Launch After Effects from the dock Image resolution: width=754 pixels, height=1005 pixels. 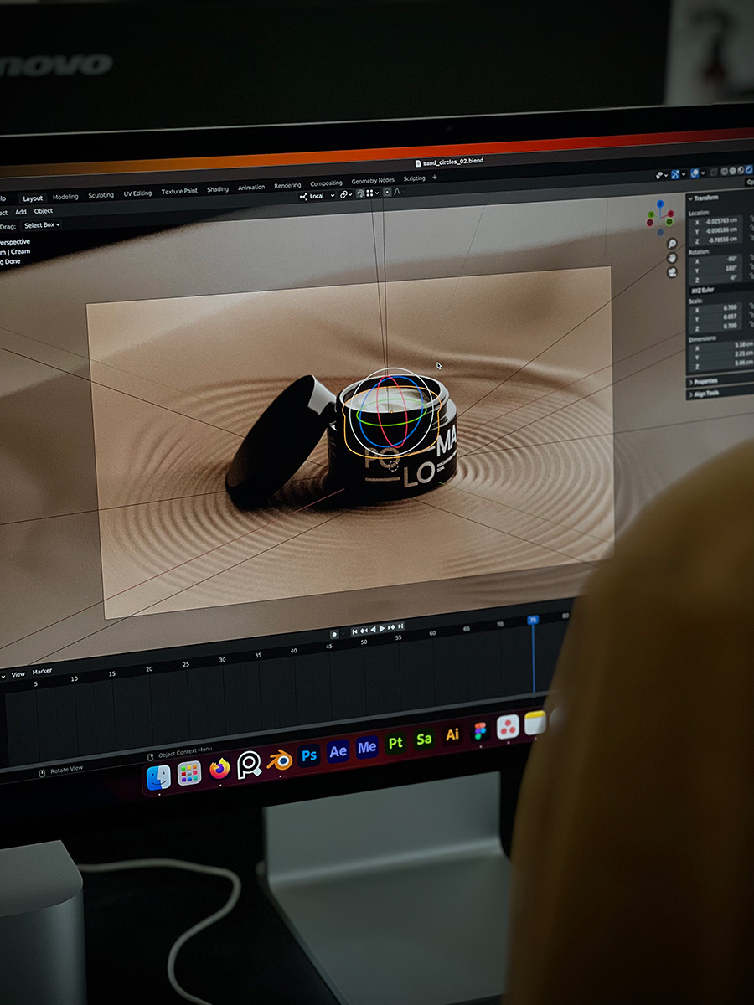click(338, 751)
